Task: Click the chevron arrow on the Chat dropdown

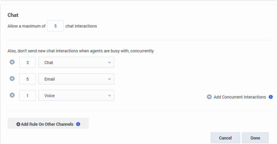Action: pos(109,62)
